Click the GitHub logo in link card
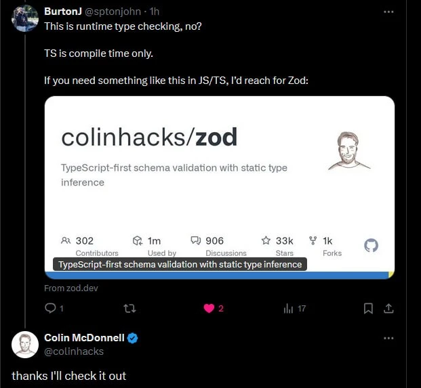 [371, 245]
